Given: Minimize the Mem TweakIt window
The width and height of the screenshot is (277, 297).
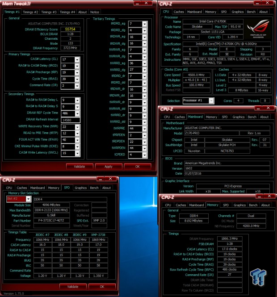Looking at the screenshot, I should (137, 3).
